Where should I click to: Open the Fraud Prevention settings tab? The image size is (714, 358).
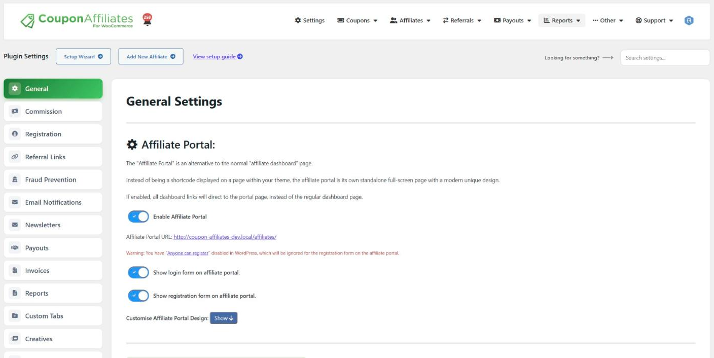coord(53,180)
